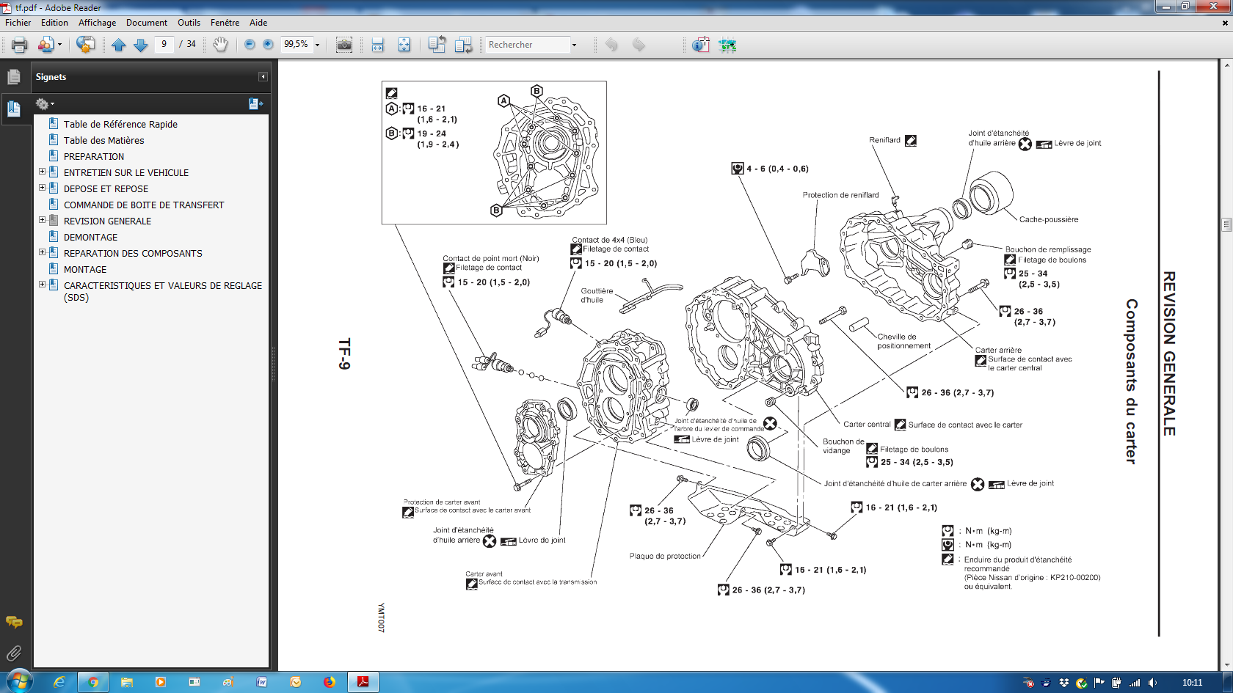Go to next page with down arrow
Image resolution: width=1233 pixels, height=693 pixels.
141,45
